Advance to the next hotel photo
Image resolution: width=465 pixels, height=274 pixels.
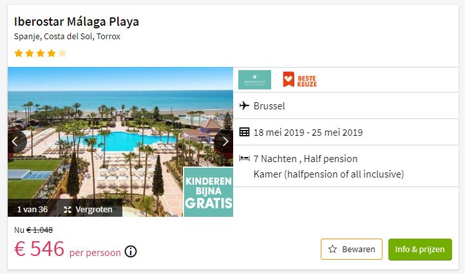[x=225, y=142]
